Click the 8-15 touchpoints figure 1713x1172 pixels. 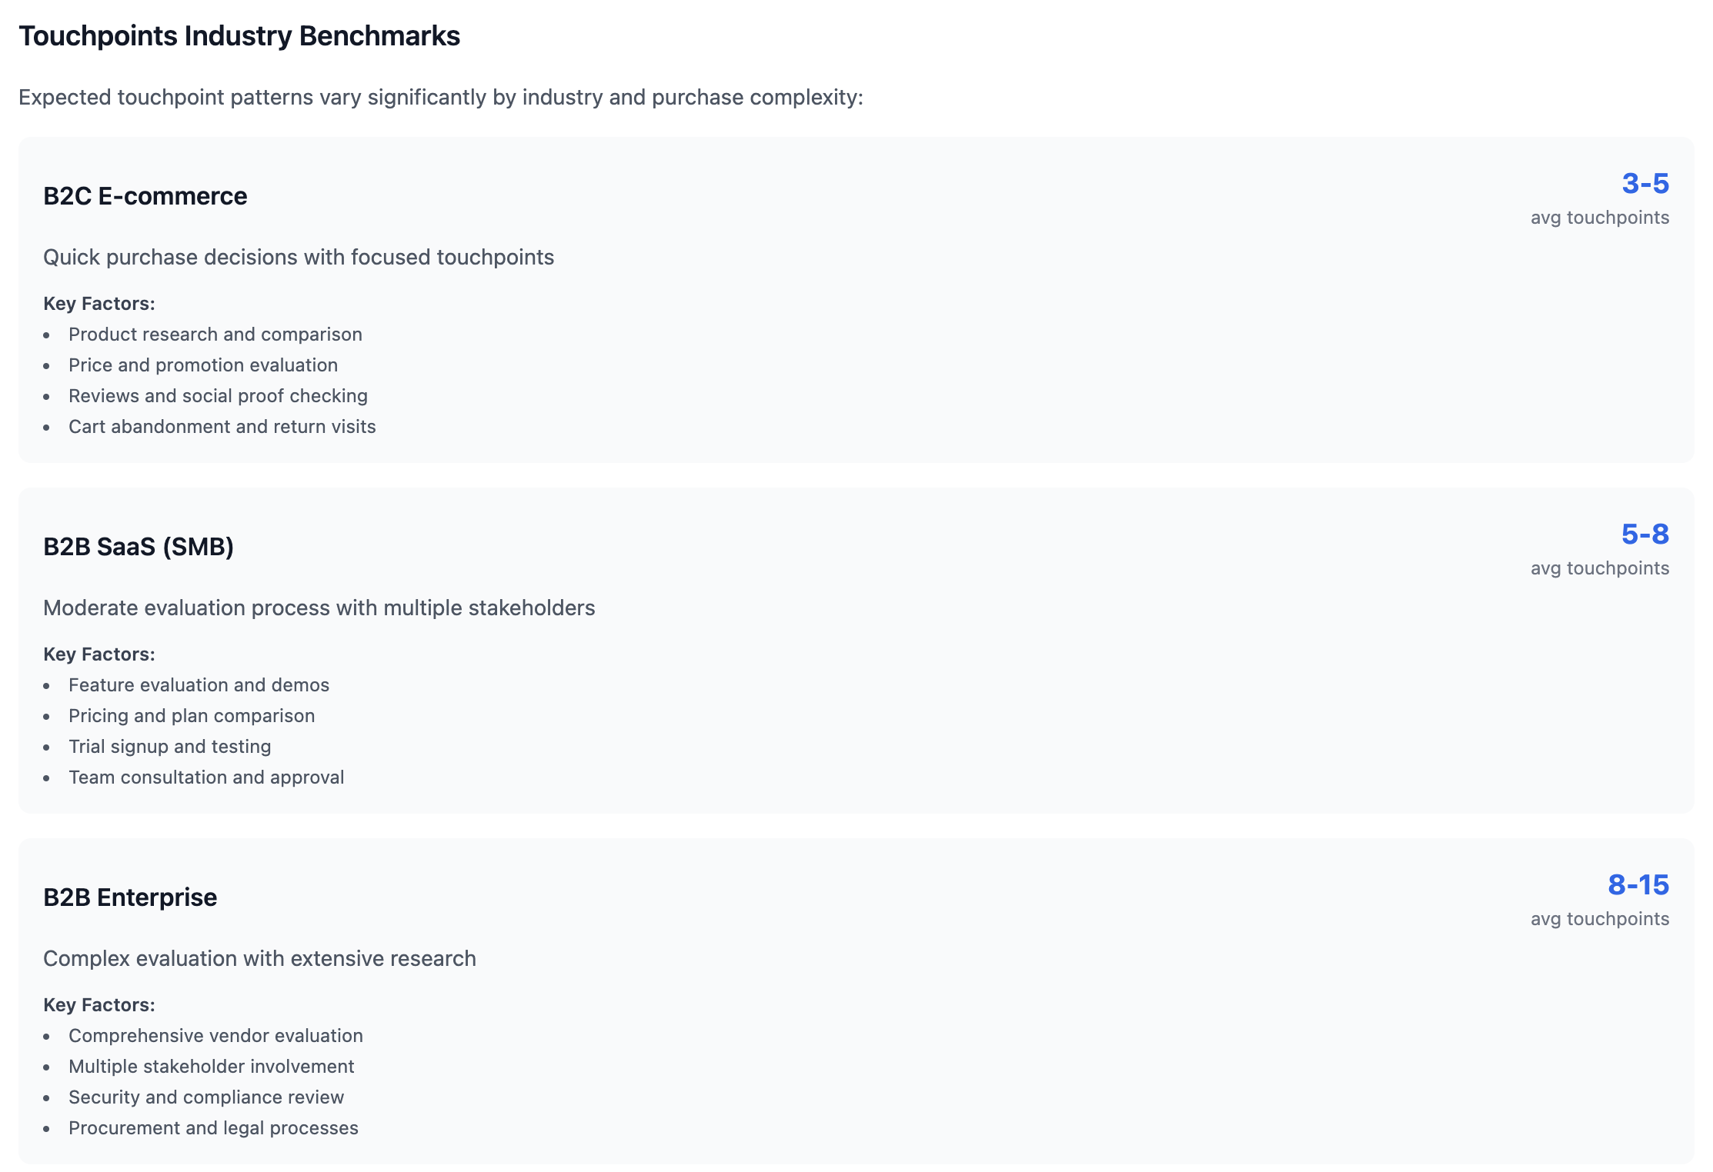1638,885
